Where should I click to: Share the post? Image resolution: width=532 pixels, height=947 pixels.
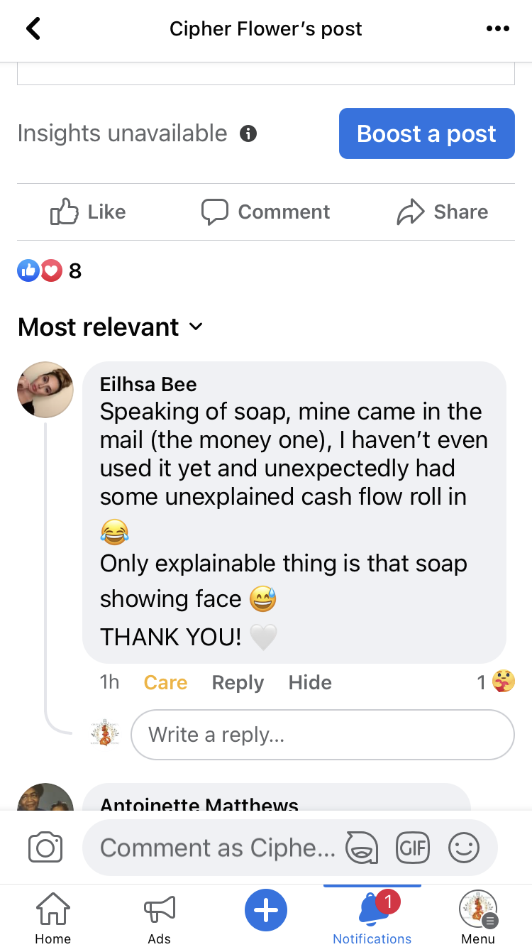tap(442, 212)
